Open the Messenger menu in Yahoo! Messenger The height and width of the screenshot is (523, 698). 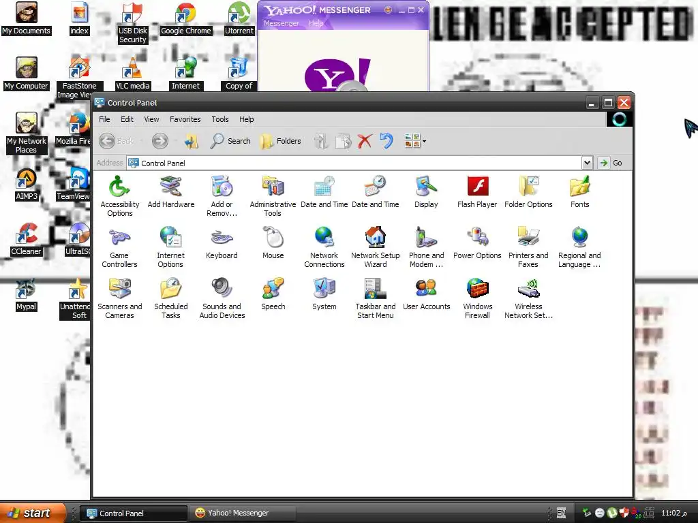click(x=282, y=23)
